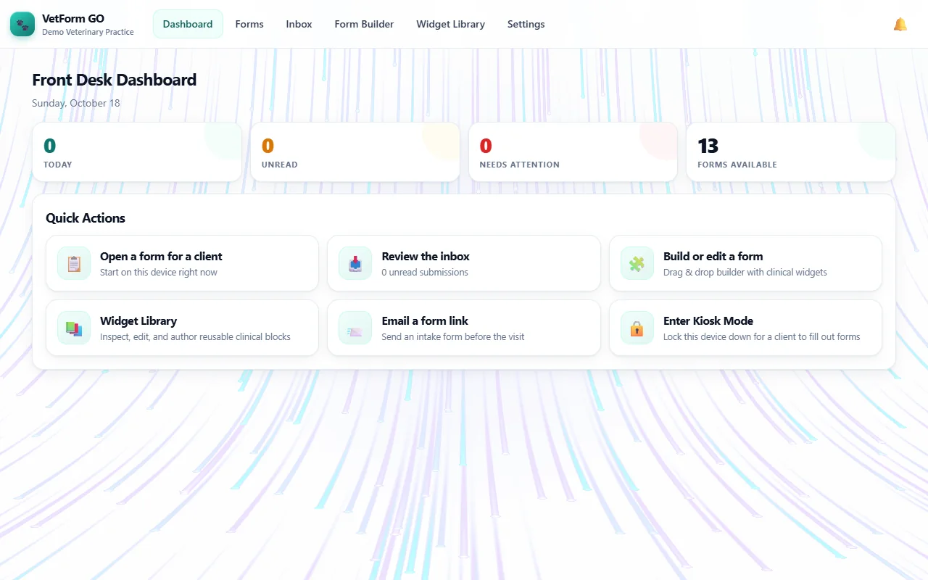928x580 pixels.
Task: Click the UNREAD stat card
Action: tap(355, 152)
